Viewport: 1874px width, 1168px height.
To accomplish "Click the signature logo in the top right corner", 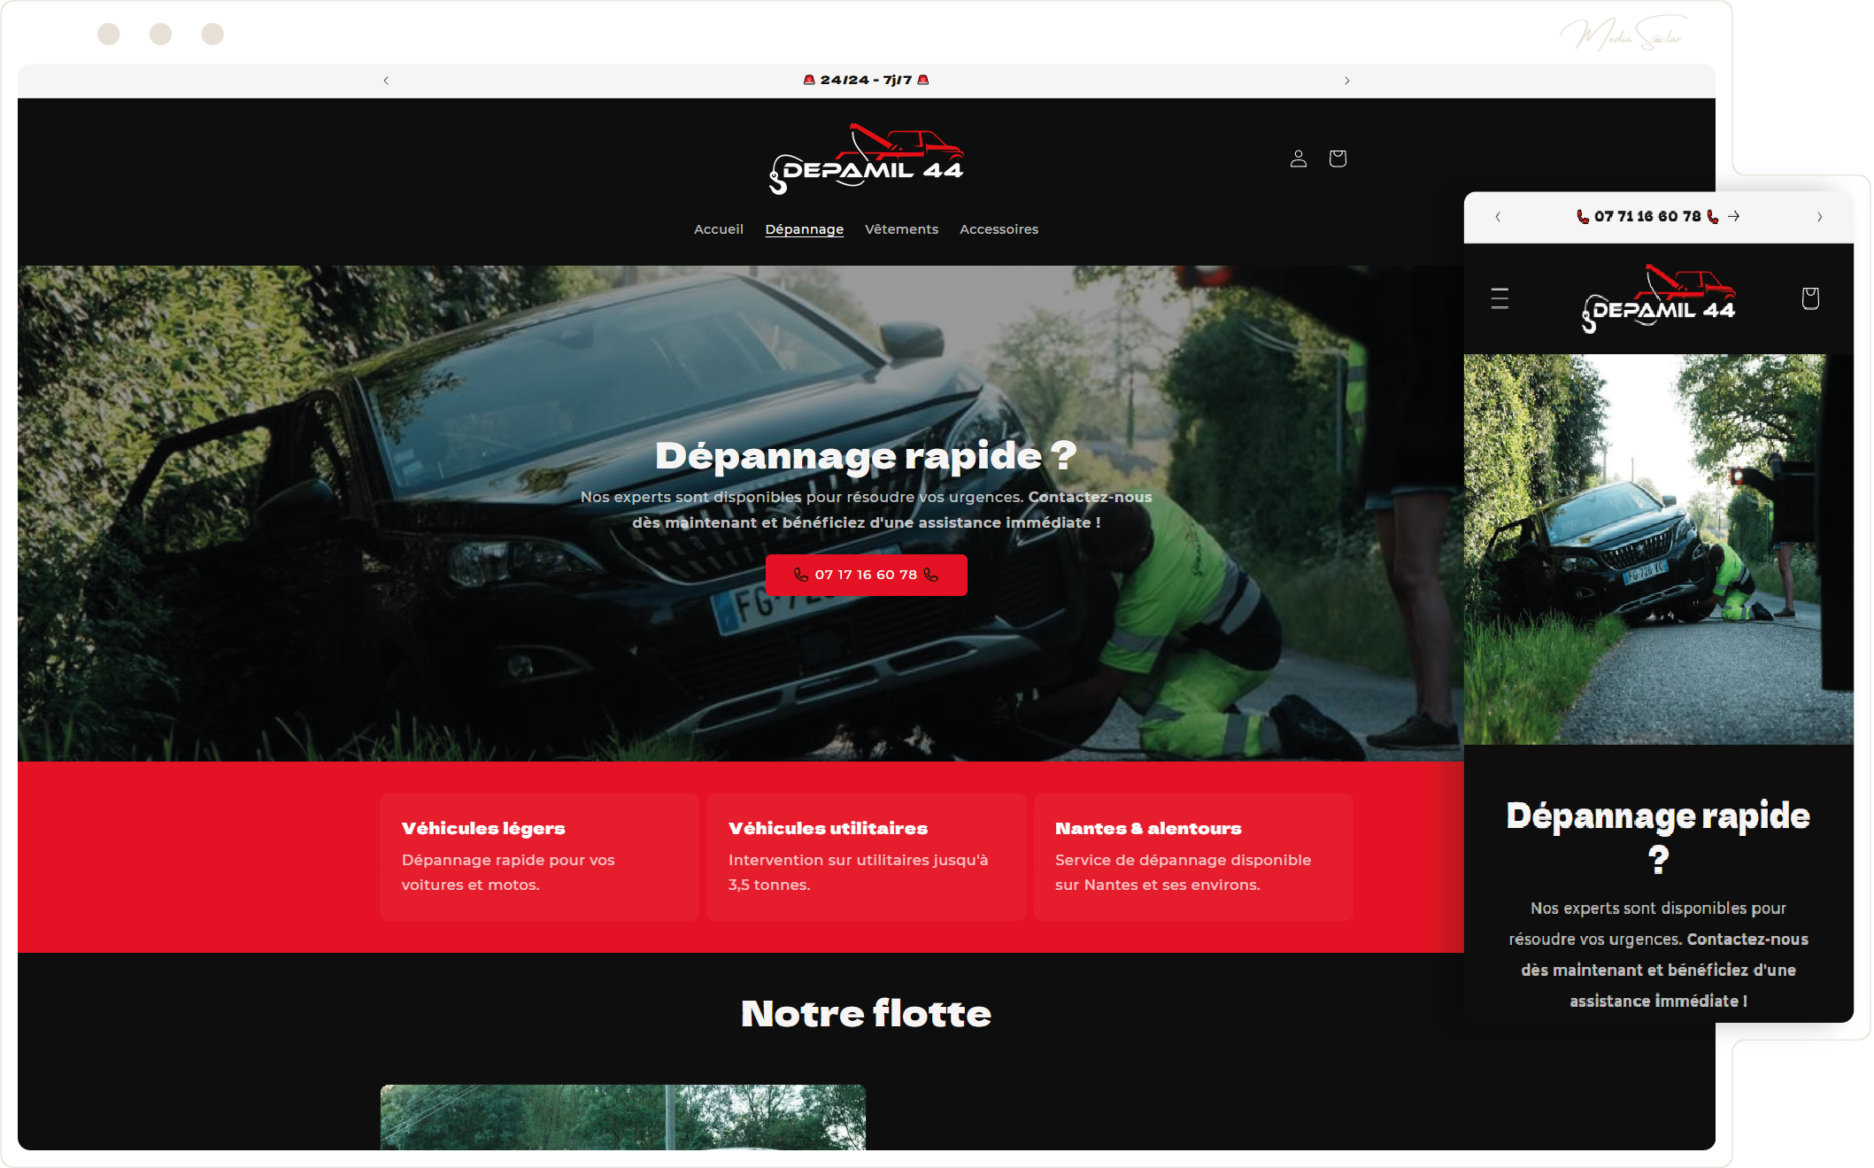I will click(1622, 35).
